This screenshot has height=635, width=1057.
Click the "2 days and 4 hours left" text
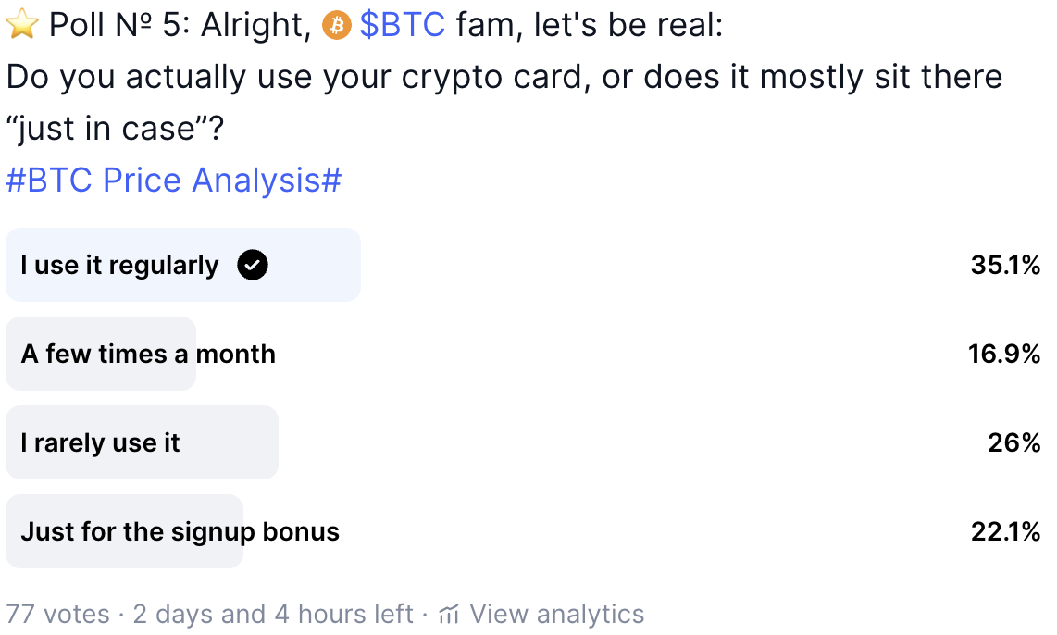[273, 614]
